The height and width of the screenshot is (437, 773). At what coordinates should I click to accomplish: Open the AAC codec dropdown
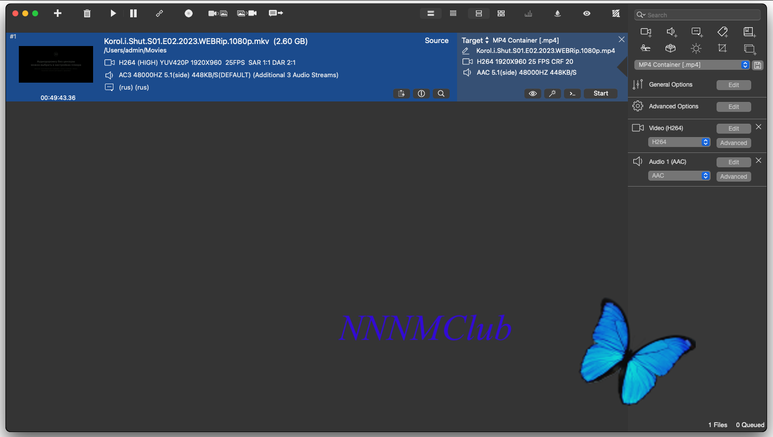click(679, 176)
